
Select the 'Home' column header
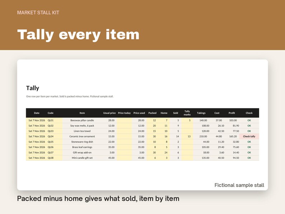click(x=164, y=113)
